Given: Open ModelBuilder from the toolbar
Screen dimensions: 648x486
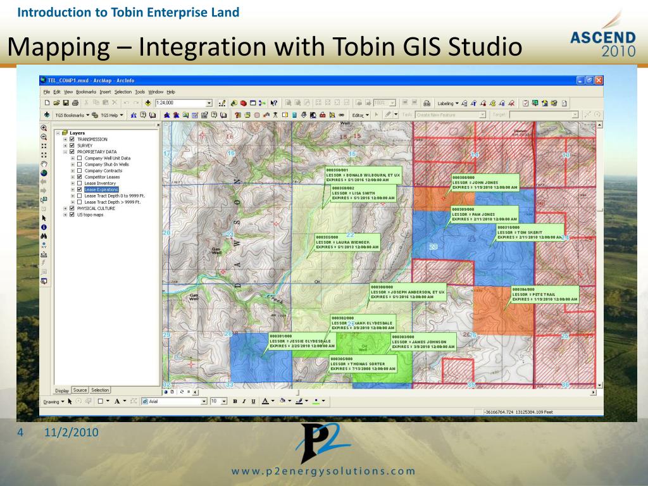Looking at the screenshot, I should (x=262, y=103).
